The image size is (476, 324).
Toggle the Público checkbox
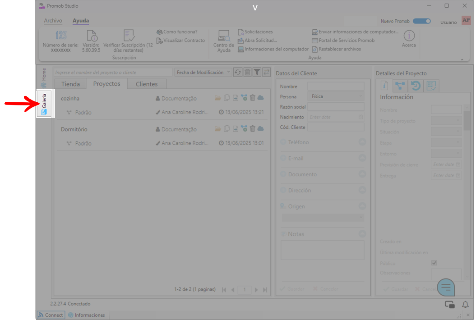[434, 263]
